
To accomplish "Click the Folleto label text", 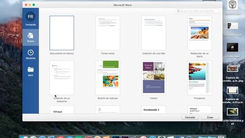I will coord(154,98).
